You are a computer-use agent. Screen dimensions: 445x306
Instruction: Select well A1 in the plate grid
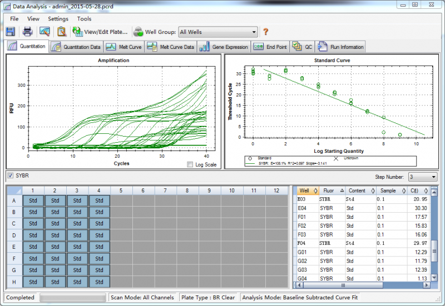click(x=33, y=200)
